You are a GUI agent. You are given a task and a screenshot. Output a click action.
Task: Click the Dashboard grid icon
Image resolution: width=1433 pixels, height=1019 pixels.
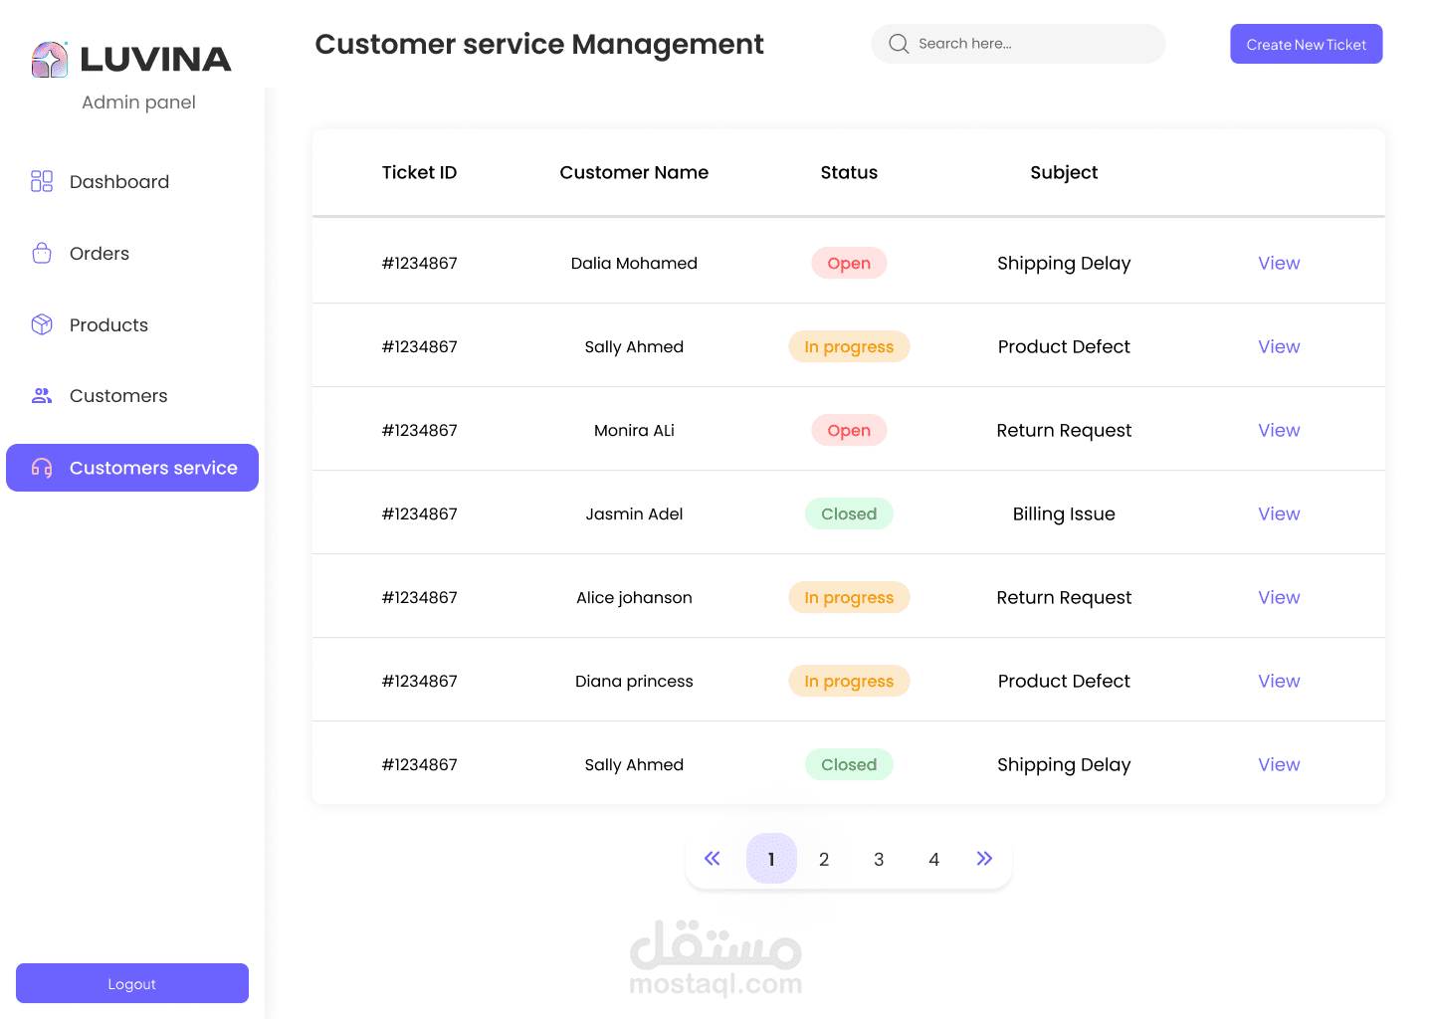pyautogui.click(x=42, y=181)
